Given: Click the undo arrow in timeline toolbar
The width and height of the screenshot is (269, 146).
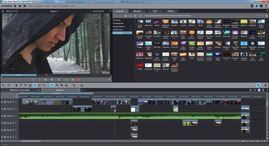Looking at the screenshot, I should 3,85.
